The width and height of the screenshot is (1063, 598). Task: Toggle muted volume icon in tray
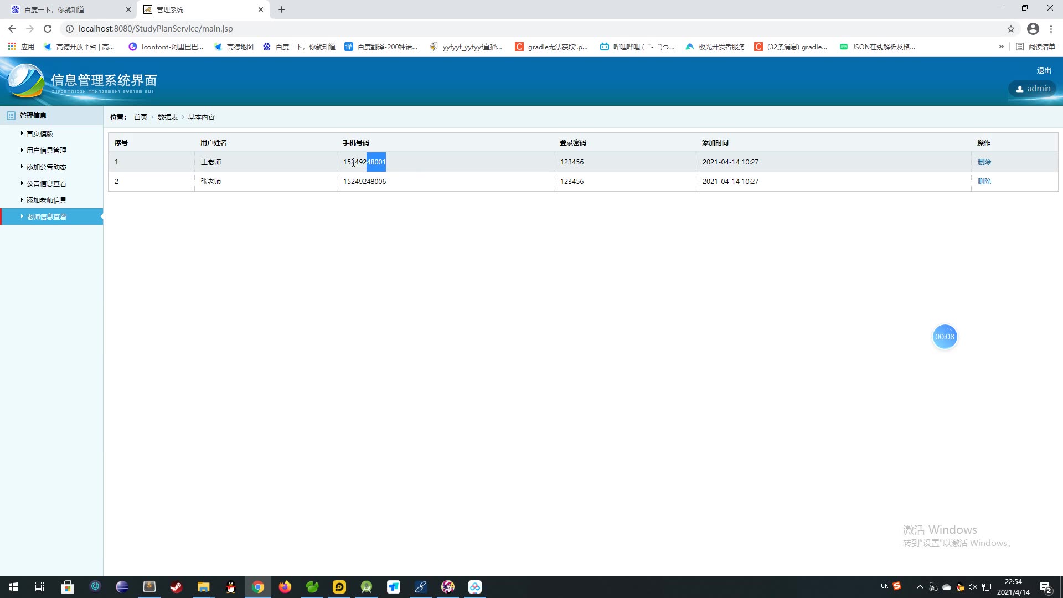point(973,587)
